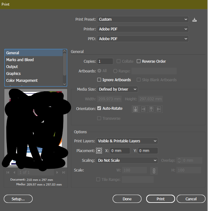Image resolution: width=208 pixels, height=211 pixels.
Task: Enable Reverse Order checkbox
Action: click(139, 61)
